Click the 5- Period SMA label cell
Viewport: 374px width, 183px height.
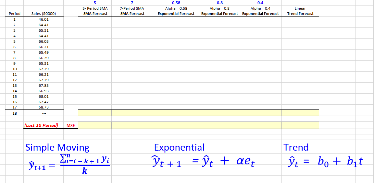(95, 8)
